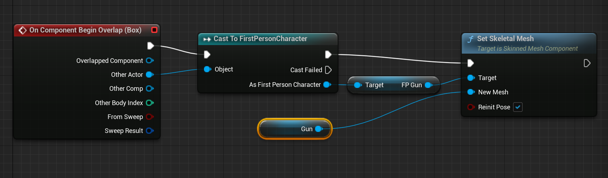Click the Other Body Index pin
Screen dimensions: 608x178
pos(150,103)
